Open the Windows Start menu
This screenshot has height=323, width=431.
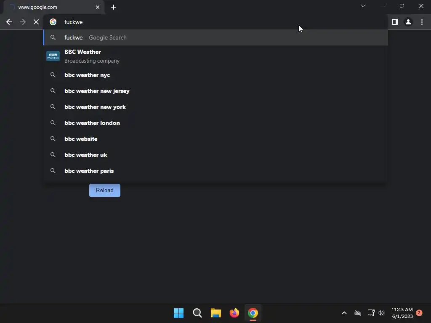point(178,313)
